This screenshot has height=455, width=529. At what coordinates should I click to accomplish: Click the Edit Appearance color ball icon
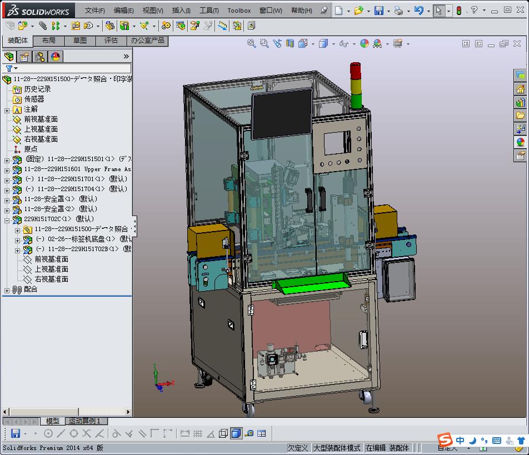[365, 43]
